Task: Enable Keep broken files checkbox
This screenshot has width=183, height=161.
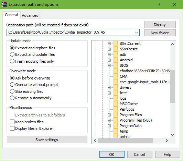Action: [x=12, y=122]
